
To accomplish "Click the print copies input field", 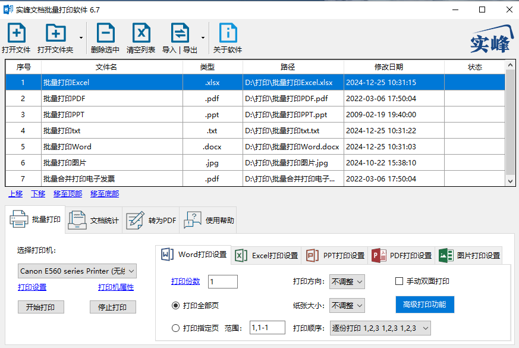I will pyautogui.click(x=223, y=281).
